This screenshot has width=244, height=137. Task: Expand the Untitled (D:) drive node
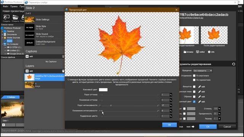point(5,51)
